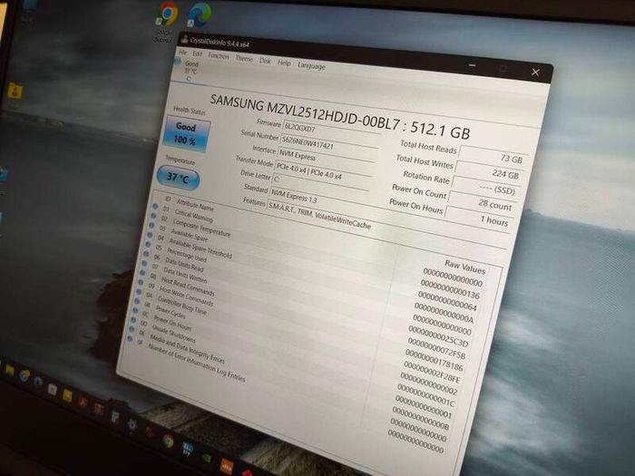635x476 pixels.
Task: Open the Microsoft Edge desktop shortcut
Action: [x=200, y=15]
